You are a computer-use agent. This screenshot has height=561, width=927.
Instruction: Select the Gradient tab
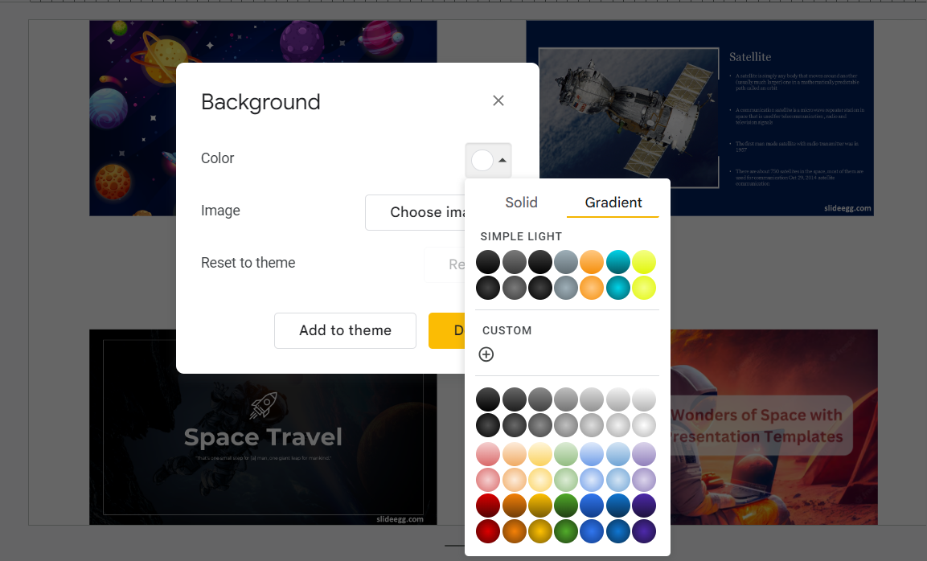click(x=613, y=203)
